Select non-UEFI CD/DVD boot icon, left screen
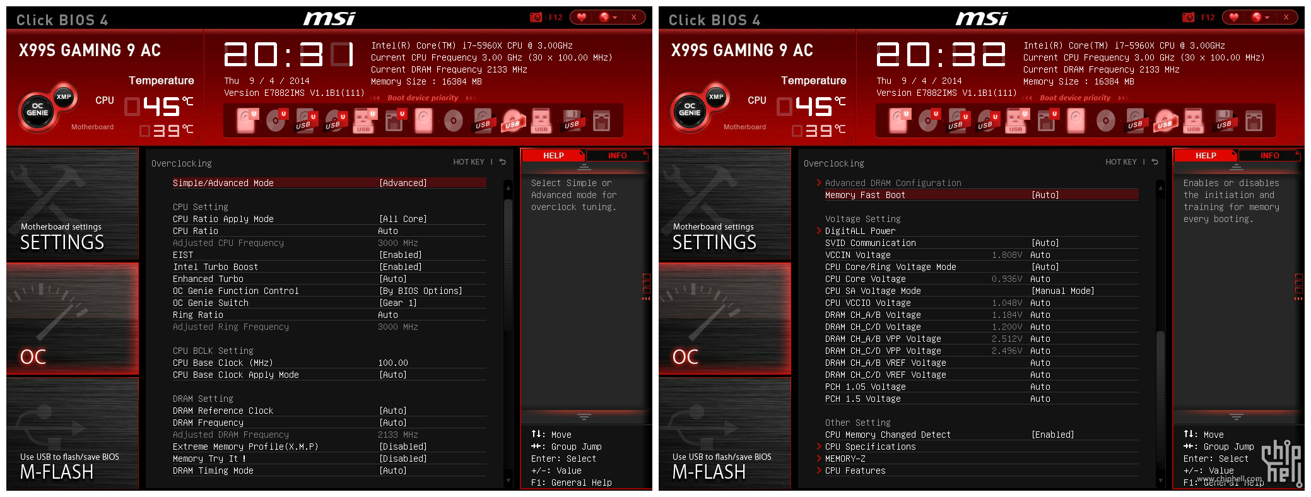 coord(453,120)
